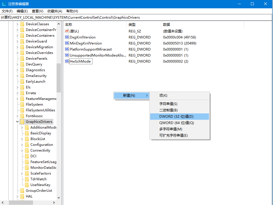
Task: Click the Registry Editor icon in the title bar
Action: [x=4, y=4]
